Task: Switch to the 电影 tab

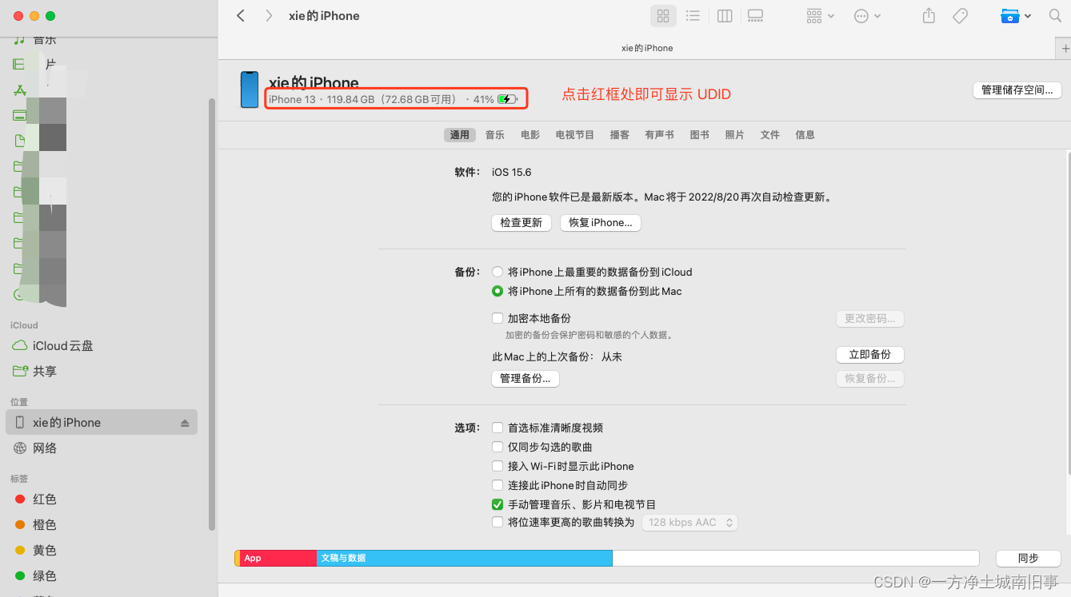Action: [530, 135]
